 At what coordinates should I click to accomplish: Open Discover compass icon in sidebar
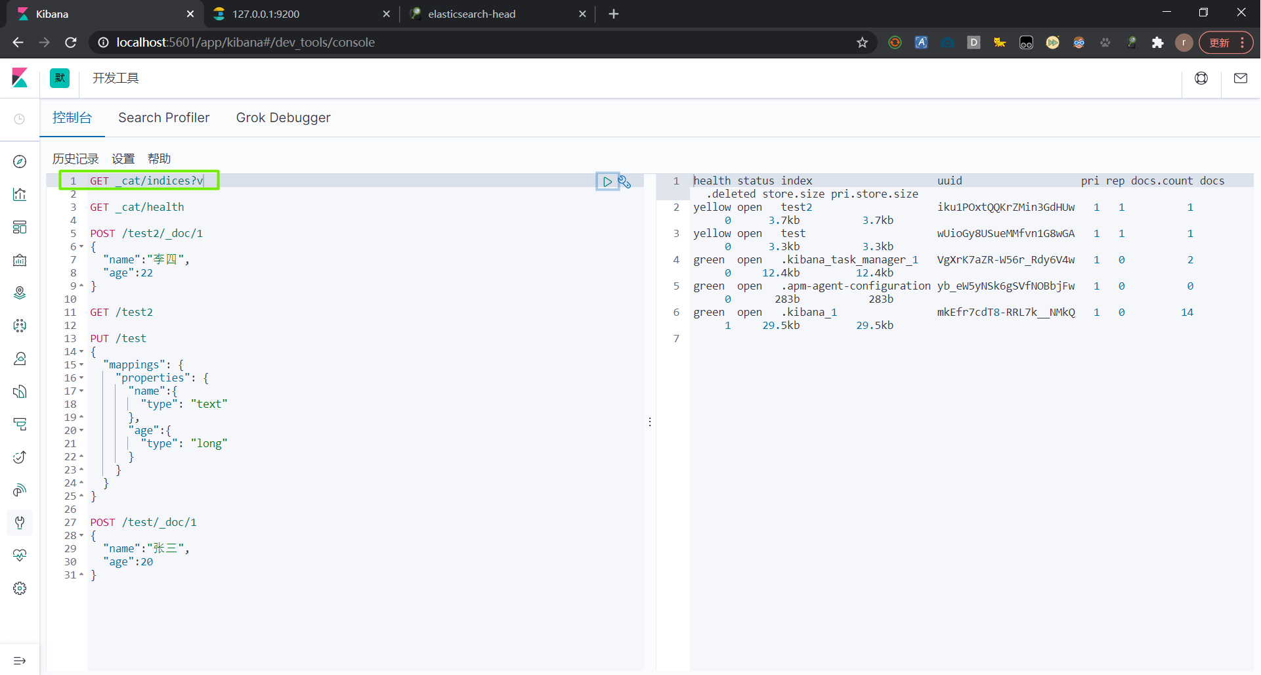(x=20, y=162)
